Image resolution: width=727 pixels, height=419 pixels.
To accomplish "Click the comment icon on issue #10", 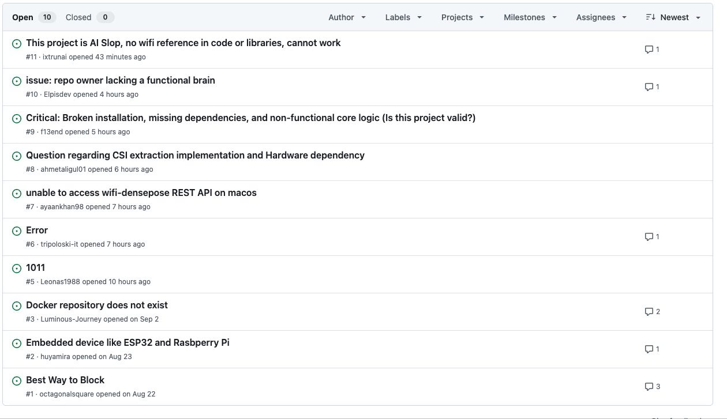I will click(x=649, y=87).
